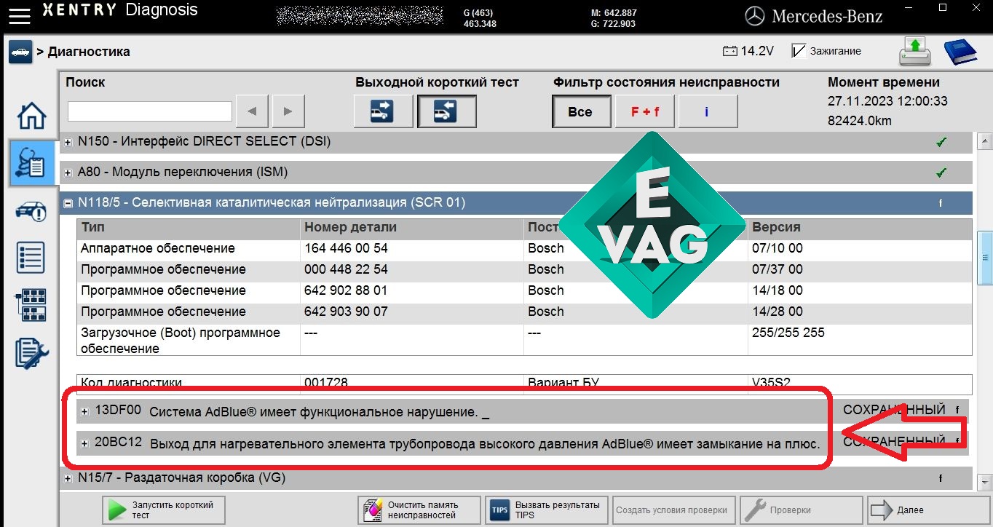
Task: Click Запустить короткий тест button
Action: pos(164,510)
